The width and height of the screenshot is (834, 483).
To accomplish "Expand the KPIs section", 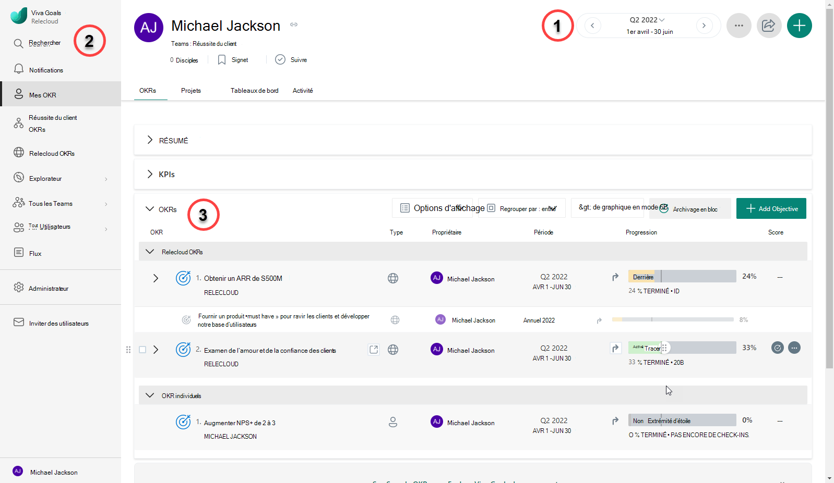I will point(150,174).
